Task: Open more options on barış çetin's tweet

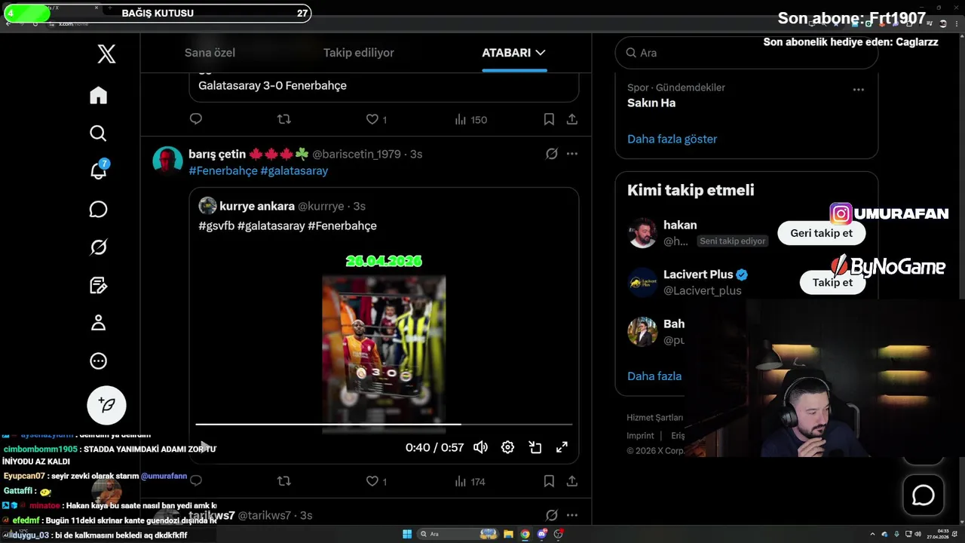Action: pos(572,154)
